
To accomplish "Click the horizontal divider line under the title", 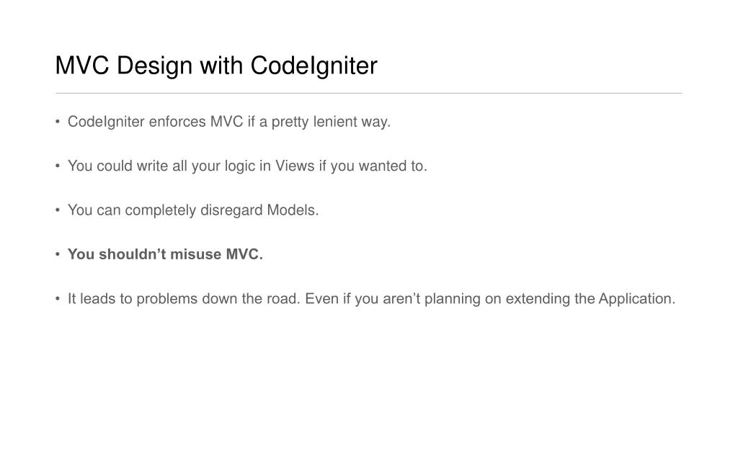I will [x=368, y=93].
